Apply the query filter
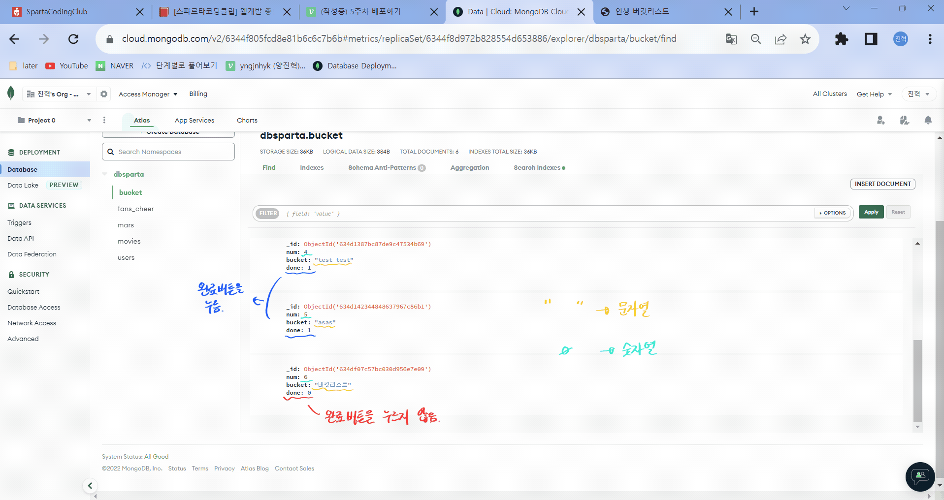The image size is (944, 500). (871, 212)
